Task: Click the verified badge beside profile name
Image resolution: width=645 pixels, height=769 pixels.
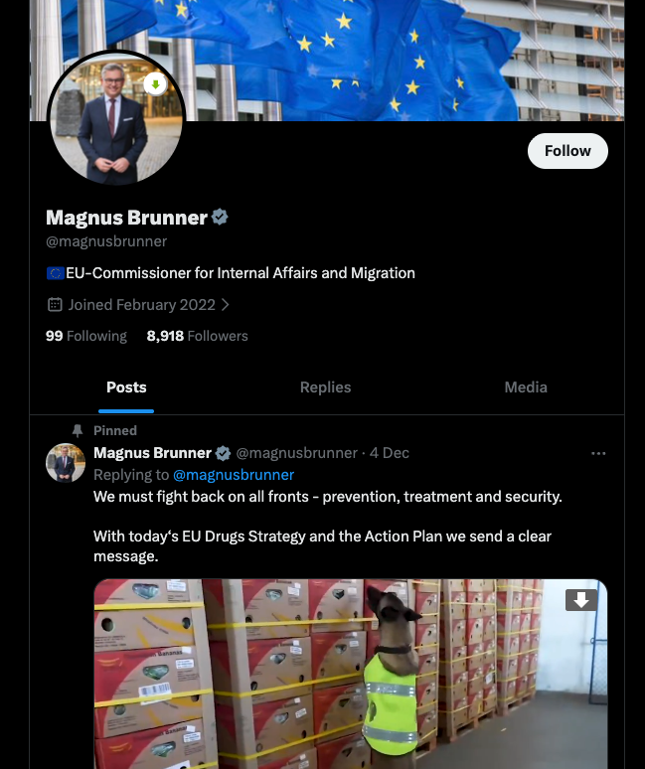Action: point(220,217)
